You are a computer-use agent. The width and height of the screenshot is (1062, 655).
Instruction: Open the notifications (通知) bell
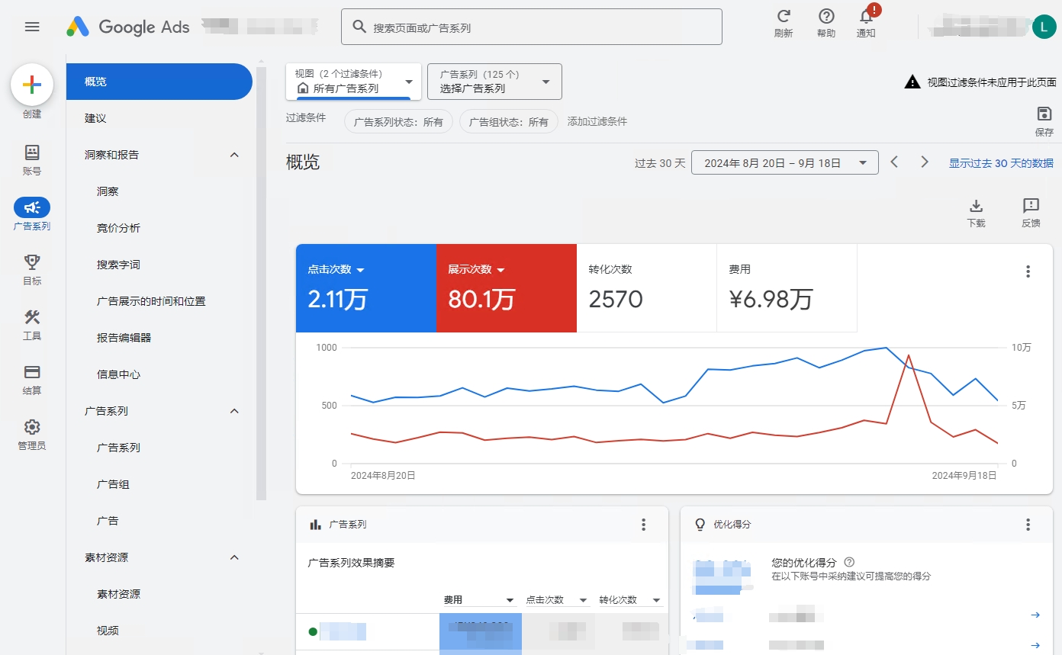(x=866, y=17)
